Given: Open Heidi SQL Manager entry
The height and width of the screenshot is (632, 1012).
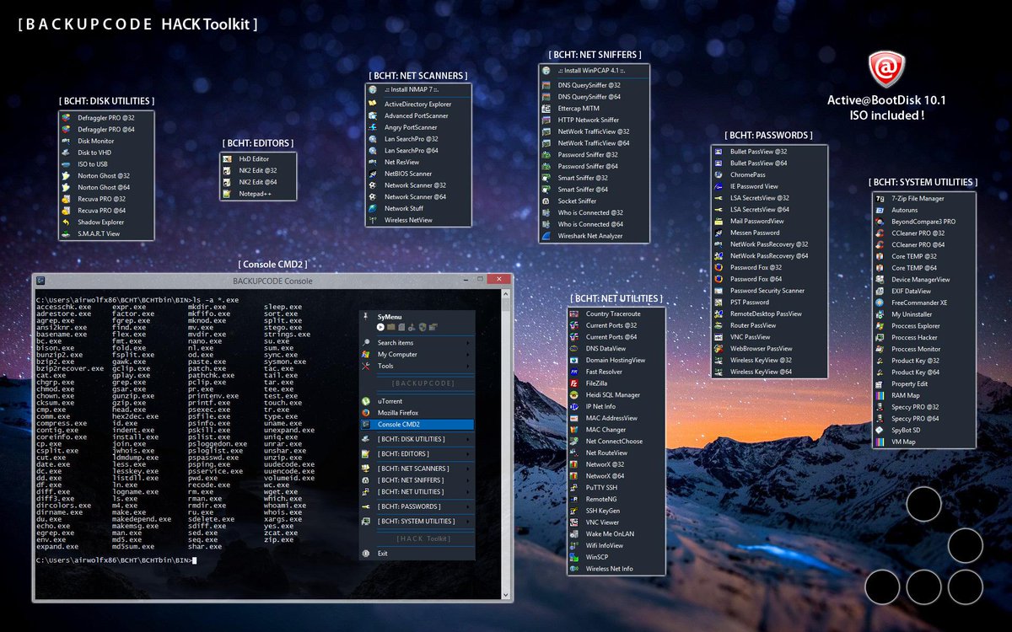Looking at the screenshot, I should click(x=616, y=395).
